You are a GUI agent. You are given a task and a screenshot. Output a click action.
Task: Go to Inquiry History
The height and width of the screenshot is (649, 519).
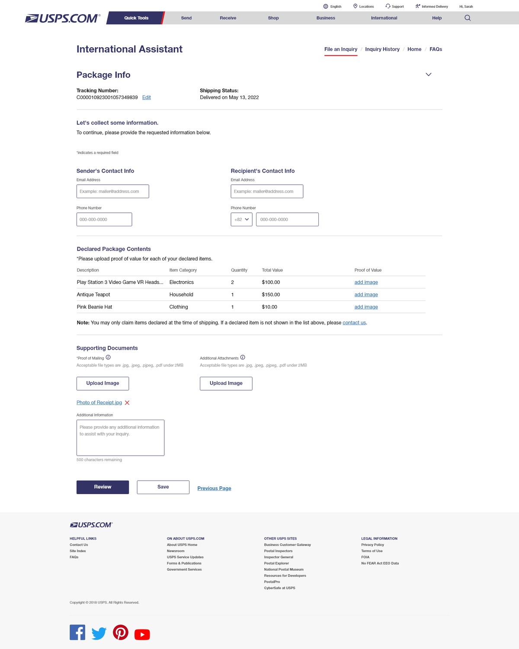pos(382,49)
